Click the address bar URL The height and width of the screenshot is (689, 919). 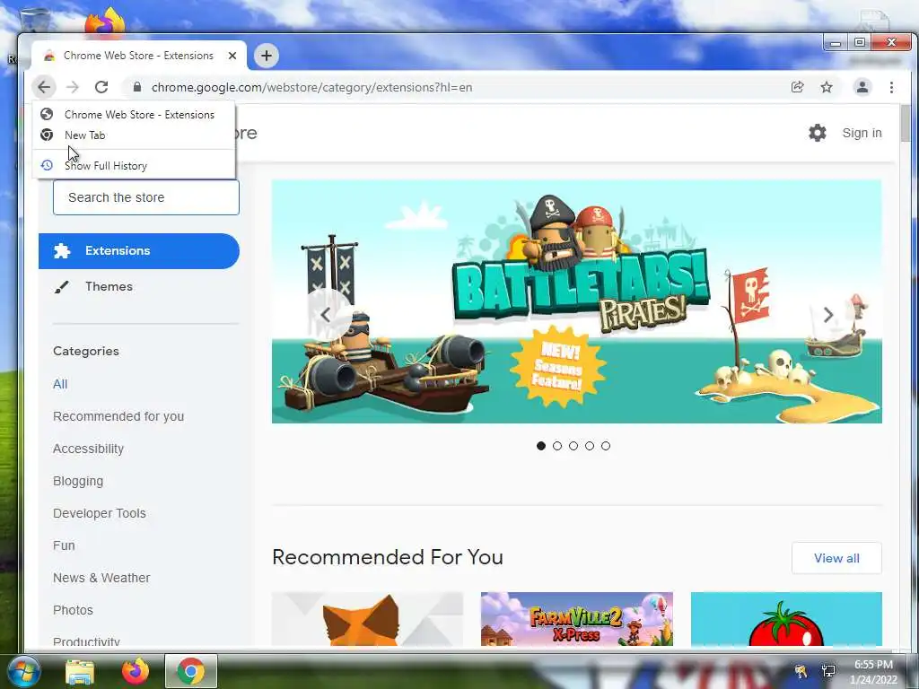[x=311, y=87]
